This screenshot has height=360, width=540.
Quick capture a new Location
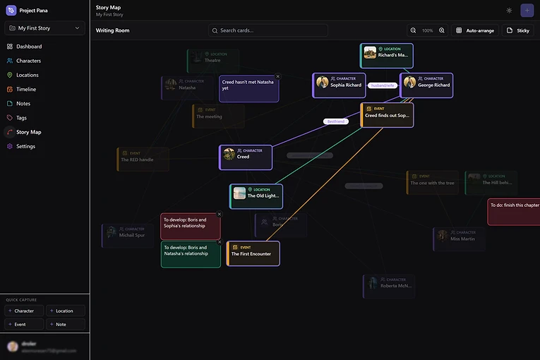(x=66, y=311)
